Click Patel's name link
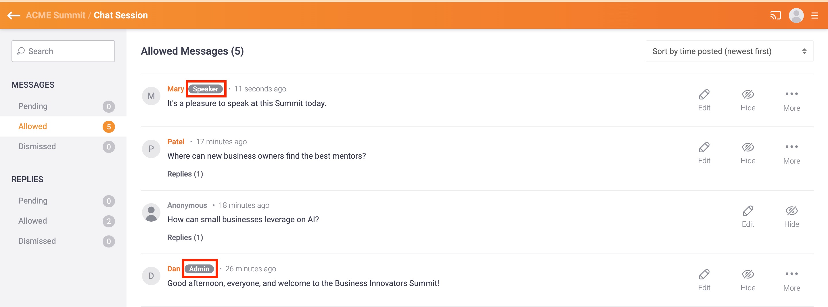This screenshot has width=828, height=307. click(175, 141)
